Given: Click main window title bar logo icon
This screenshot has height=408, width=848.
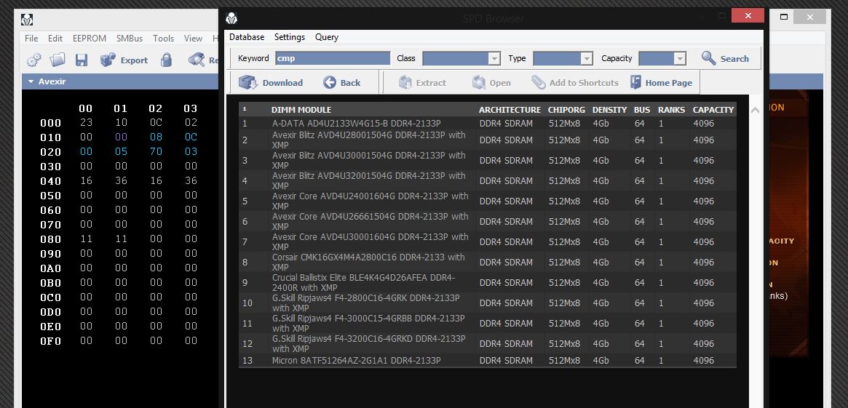Looking at the screenshot, I should click(27, 20).
